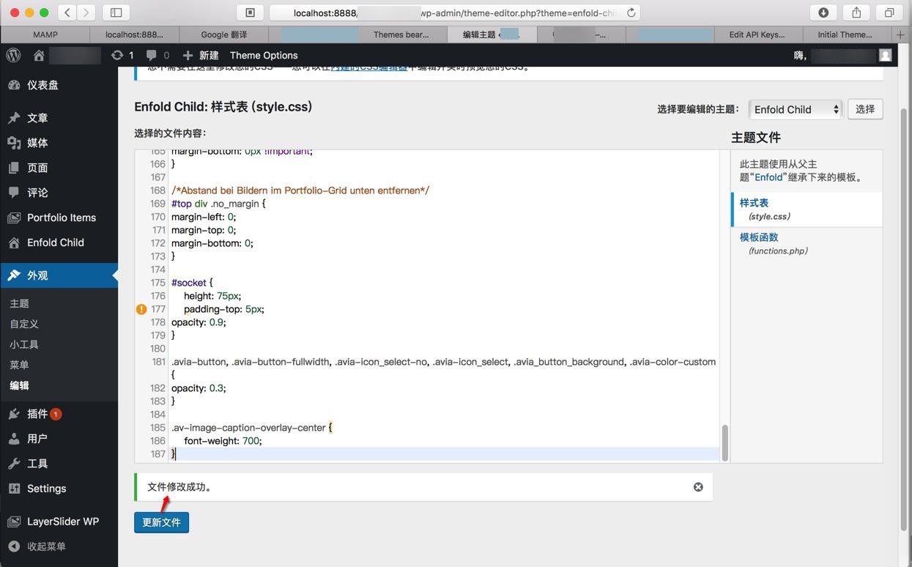
Task: Open Portfolio Items menu
Action: click(59, 218)
